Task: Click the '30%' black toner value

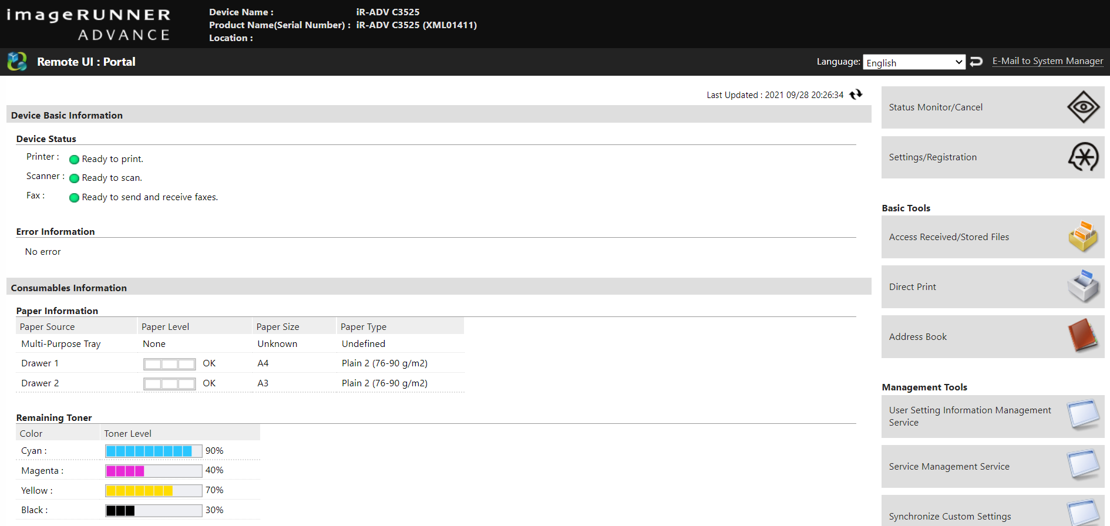Action: (214, 510)
